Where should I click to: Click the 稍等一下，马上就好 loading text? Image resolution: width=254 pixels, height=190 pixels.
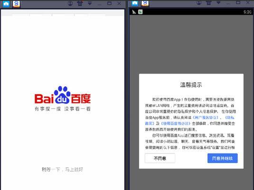click(62, 170)
